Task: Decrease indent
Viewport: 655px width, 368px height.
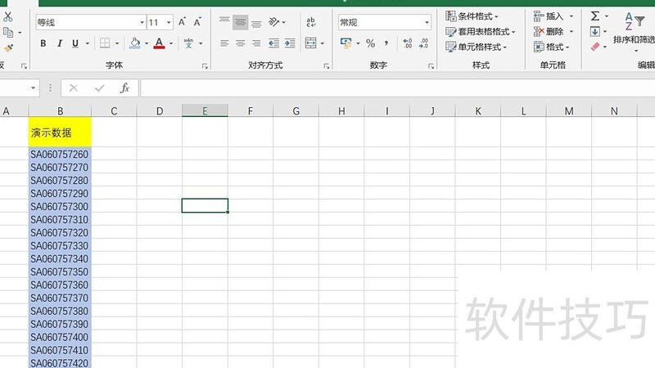Action: tap(274, 43)
